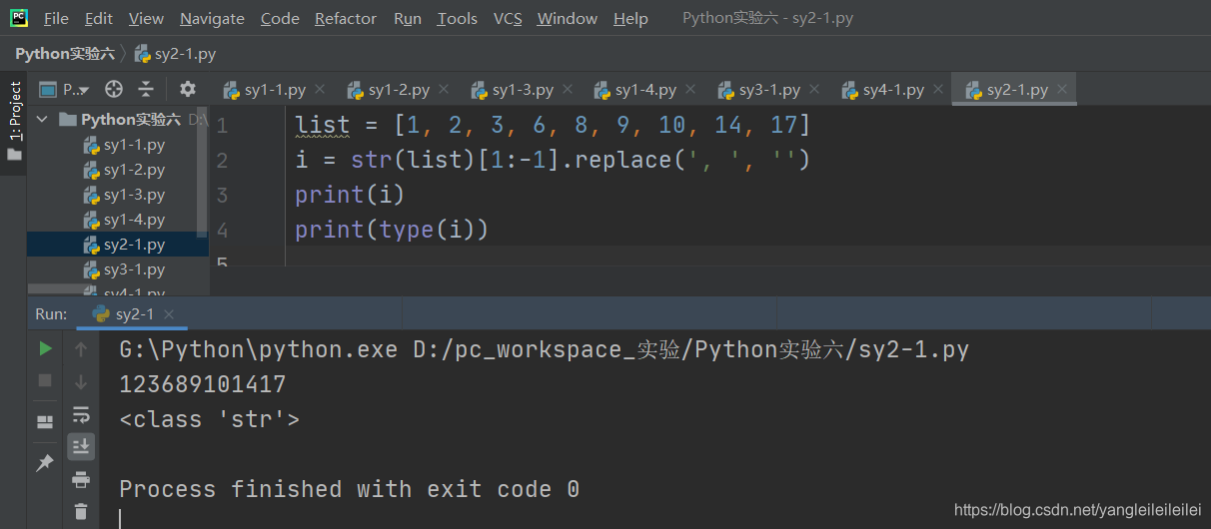1211x529 pixels.
Task: Click the G:\Python\python.exe command line
Action: coord(545,349)
